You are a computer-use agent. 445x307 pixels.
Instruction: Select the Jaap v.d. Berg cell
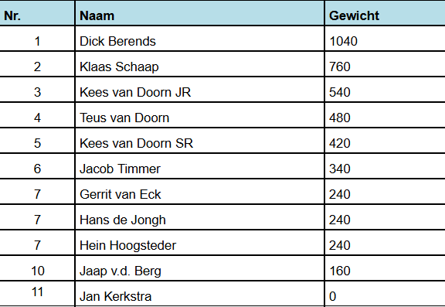200,268
